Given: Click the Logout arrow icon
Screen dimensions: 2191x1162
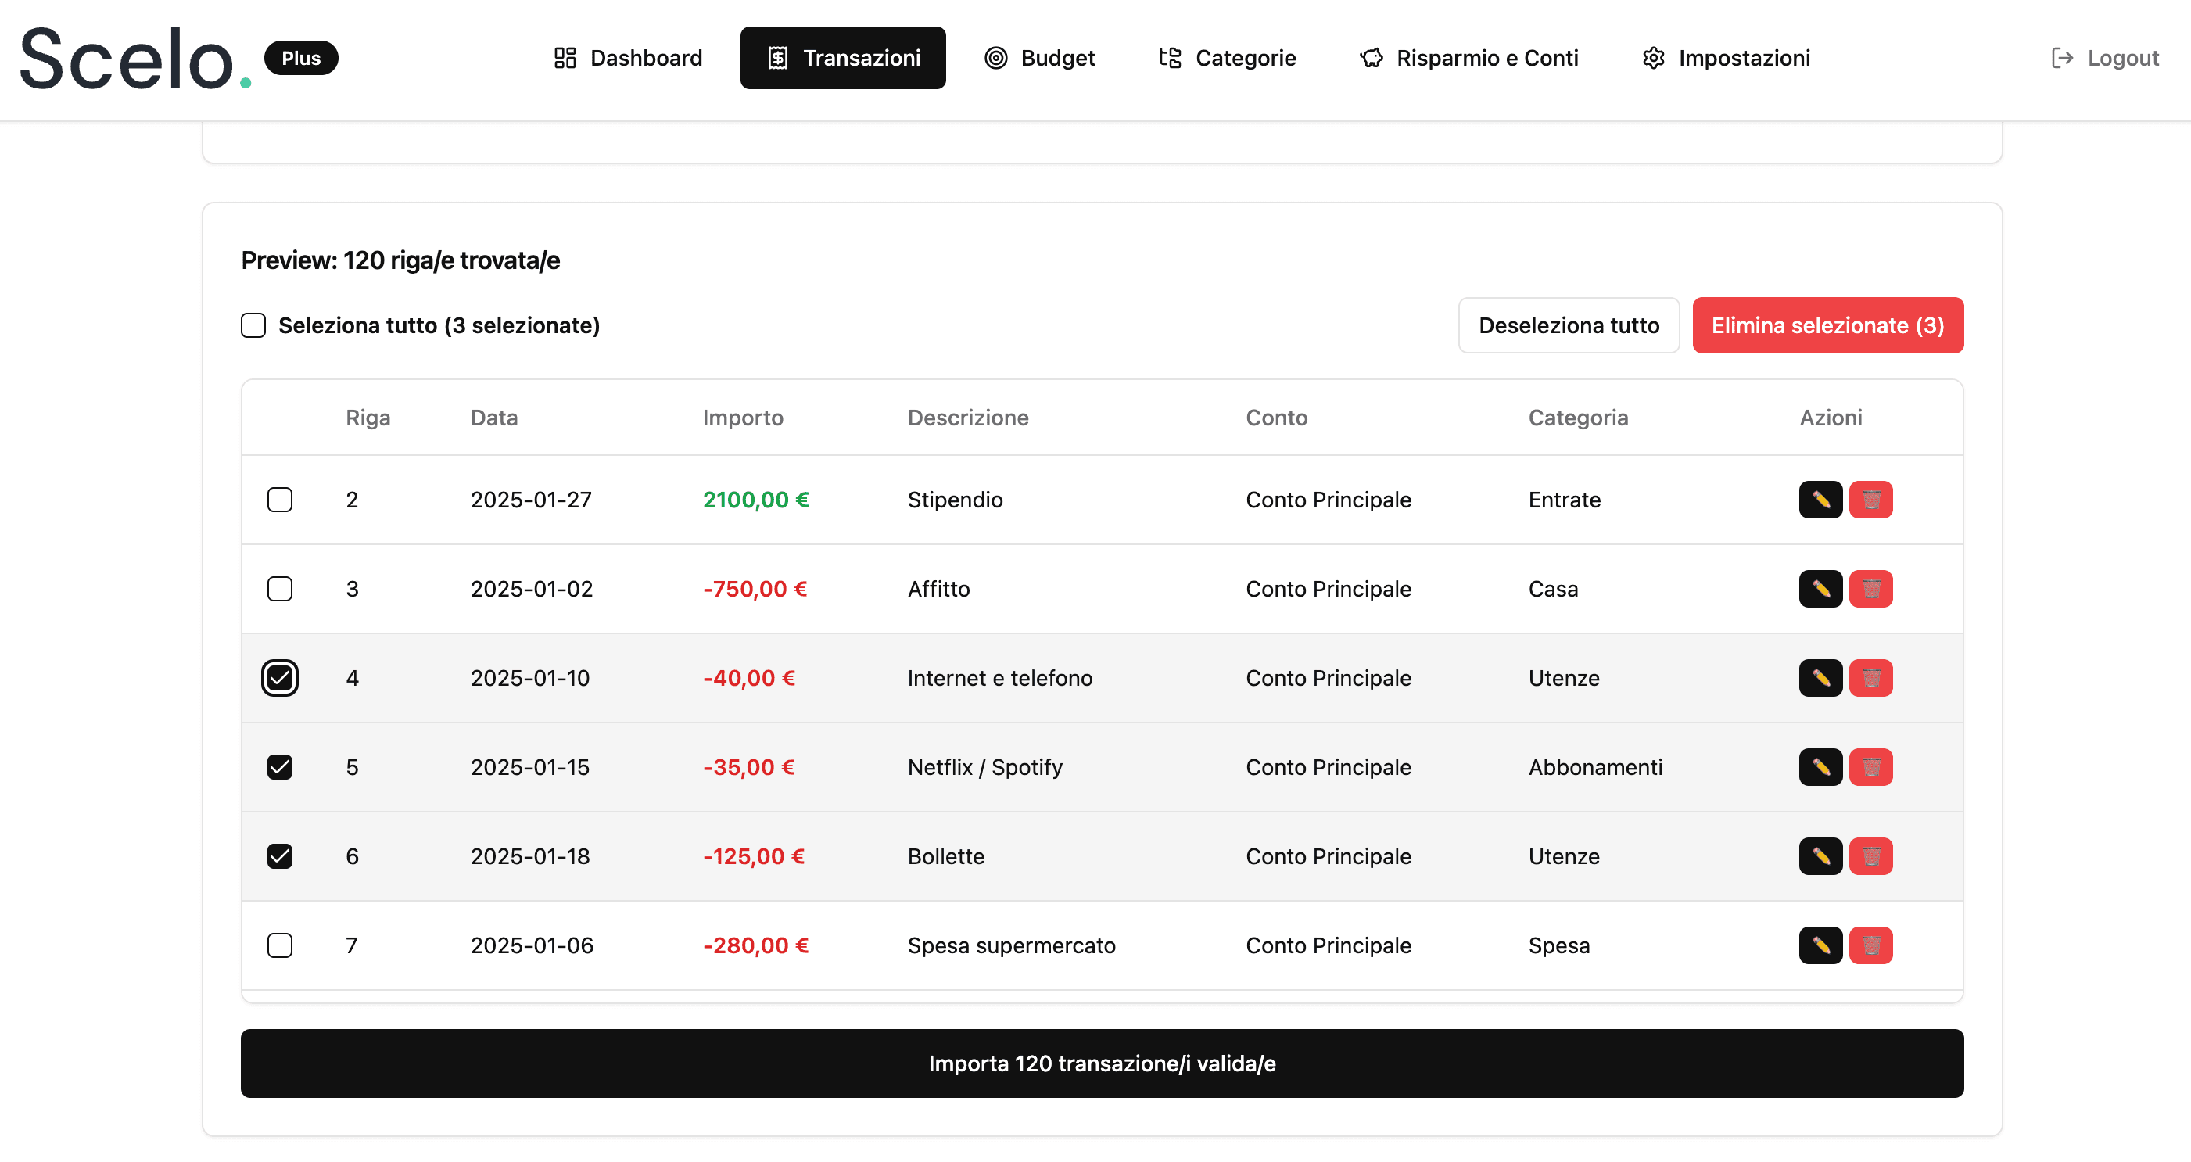Looking at the screenshot, I should point(2062,58).
